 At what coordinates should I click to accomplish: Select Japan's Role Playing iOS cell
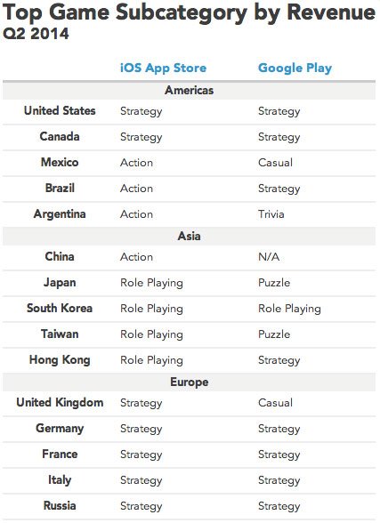coord(151,283)
